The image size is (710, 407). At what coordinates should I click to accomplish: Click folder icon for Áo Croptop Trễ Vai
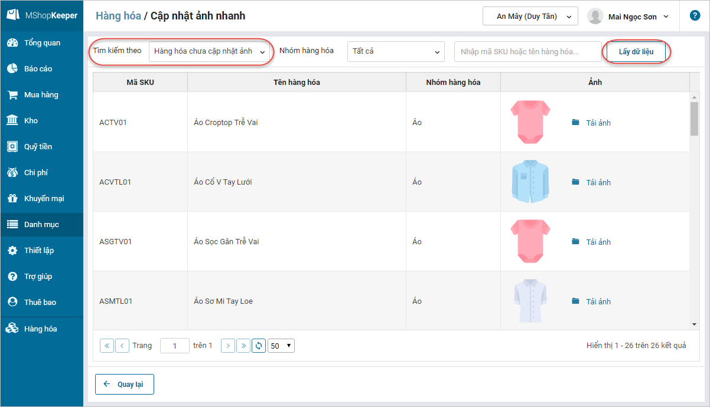click(x=575, y=123)
